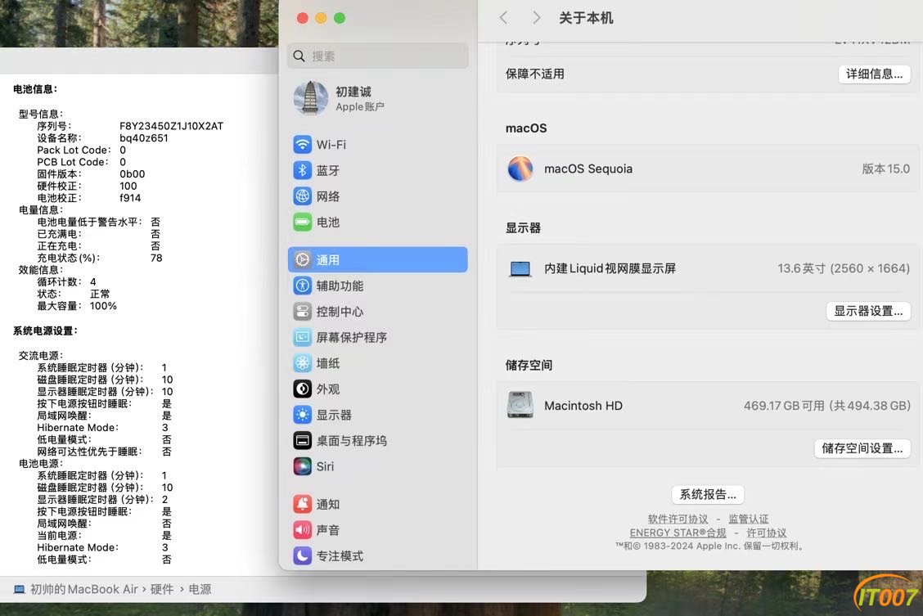Select 最大容量: 100% line
This screenshot has width=923, height=616.
(77, 306)
